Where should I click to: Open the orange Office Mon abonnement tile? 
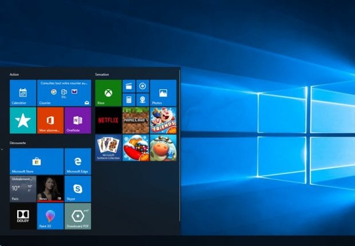pos(50,120)
